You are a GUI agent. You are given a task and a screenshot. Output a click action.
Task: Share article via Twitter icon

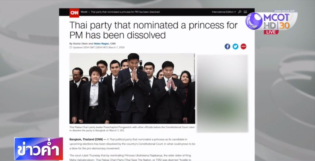pos(235,47)
